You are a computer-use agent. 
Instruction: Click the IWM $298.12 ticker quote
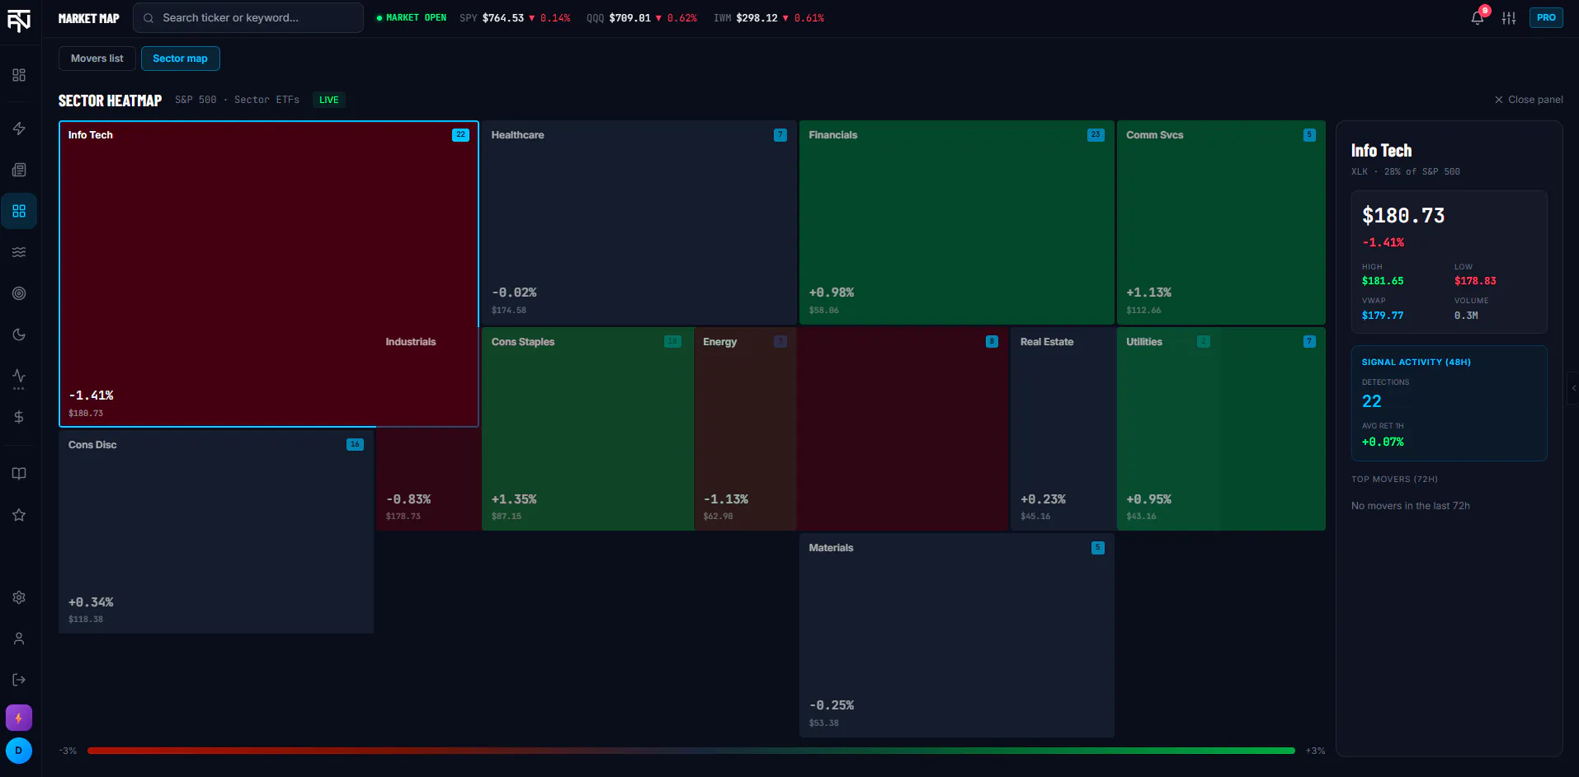pos(769,18)
